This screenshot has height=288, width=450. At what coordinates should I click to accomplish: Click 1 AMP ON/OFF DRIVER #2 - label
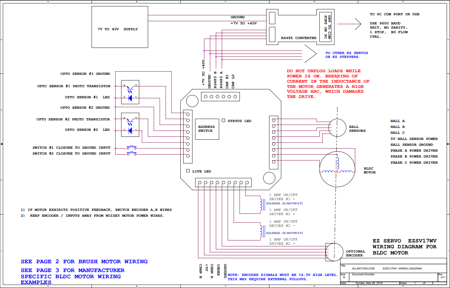pyautogui.click(x=283, y=224)
